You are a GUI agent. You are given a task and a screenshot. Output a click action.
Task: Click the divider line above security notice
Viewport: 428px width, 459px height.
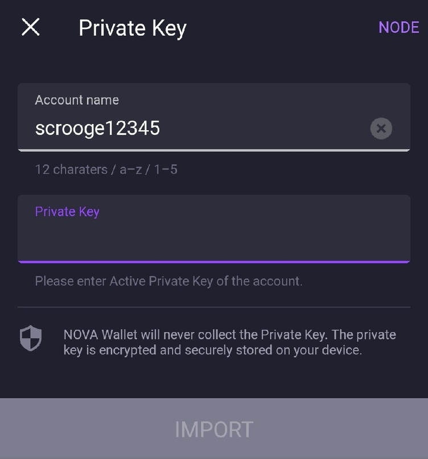coord(213,307)
